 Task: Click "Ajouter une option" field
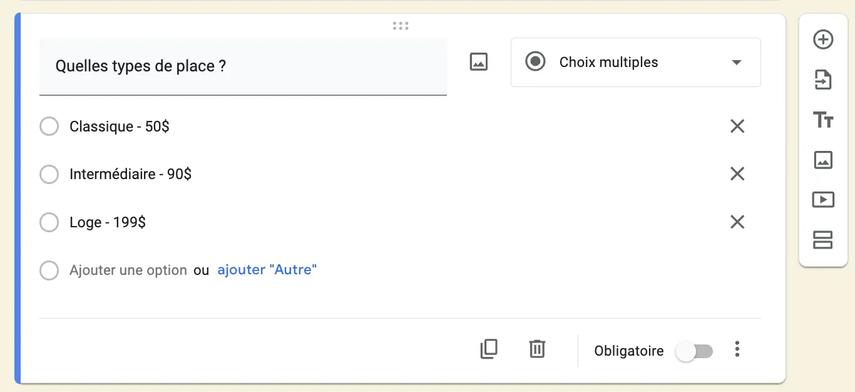point(128,271)
